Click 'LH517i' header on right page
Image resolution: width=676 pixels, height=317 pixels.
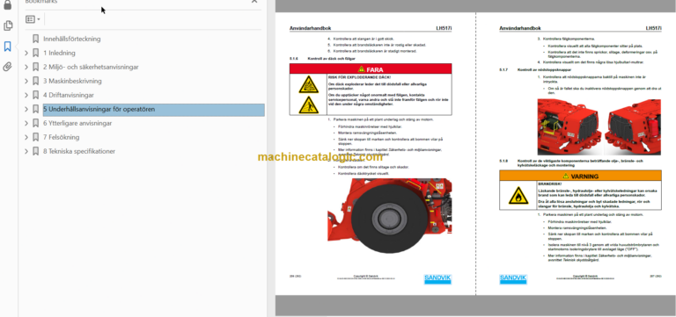tap(653, 28)
